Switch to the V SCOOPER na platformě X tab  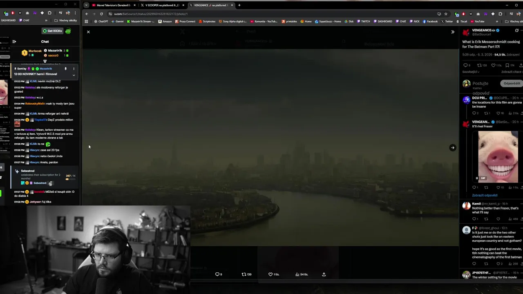[x=162, y=5]
